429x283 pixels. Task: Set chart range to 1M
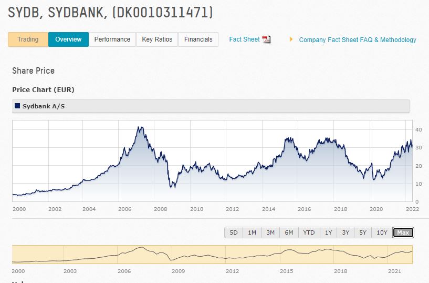252,233
